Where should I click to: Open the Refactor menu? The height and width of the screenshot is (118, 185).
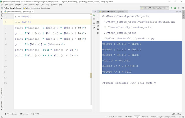click(x=32, y=5)
